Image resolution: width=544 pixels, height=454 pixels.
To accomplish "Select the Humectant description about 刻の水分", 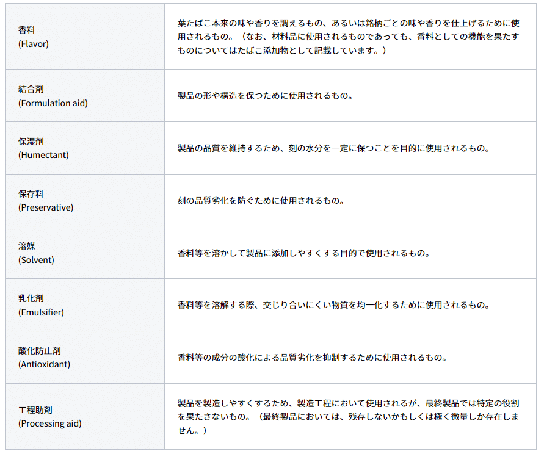I will tap(333, 148).
